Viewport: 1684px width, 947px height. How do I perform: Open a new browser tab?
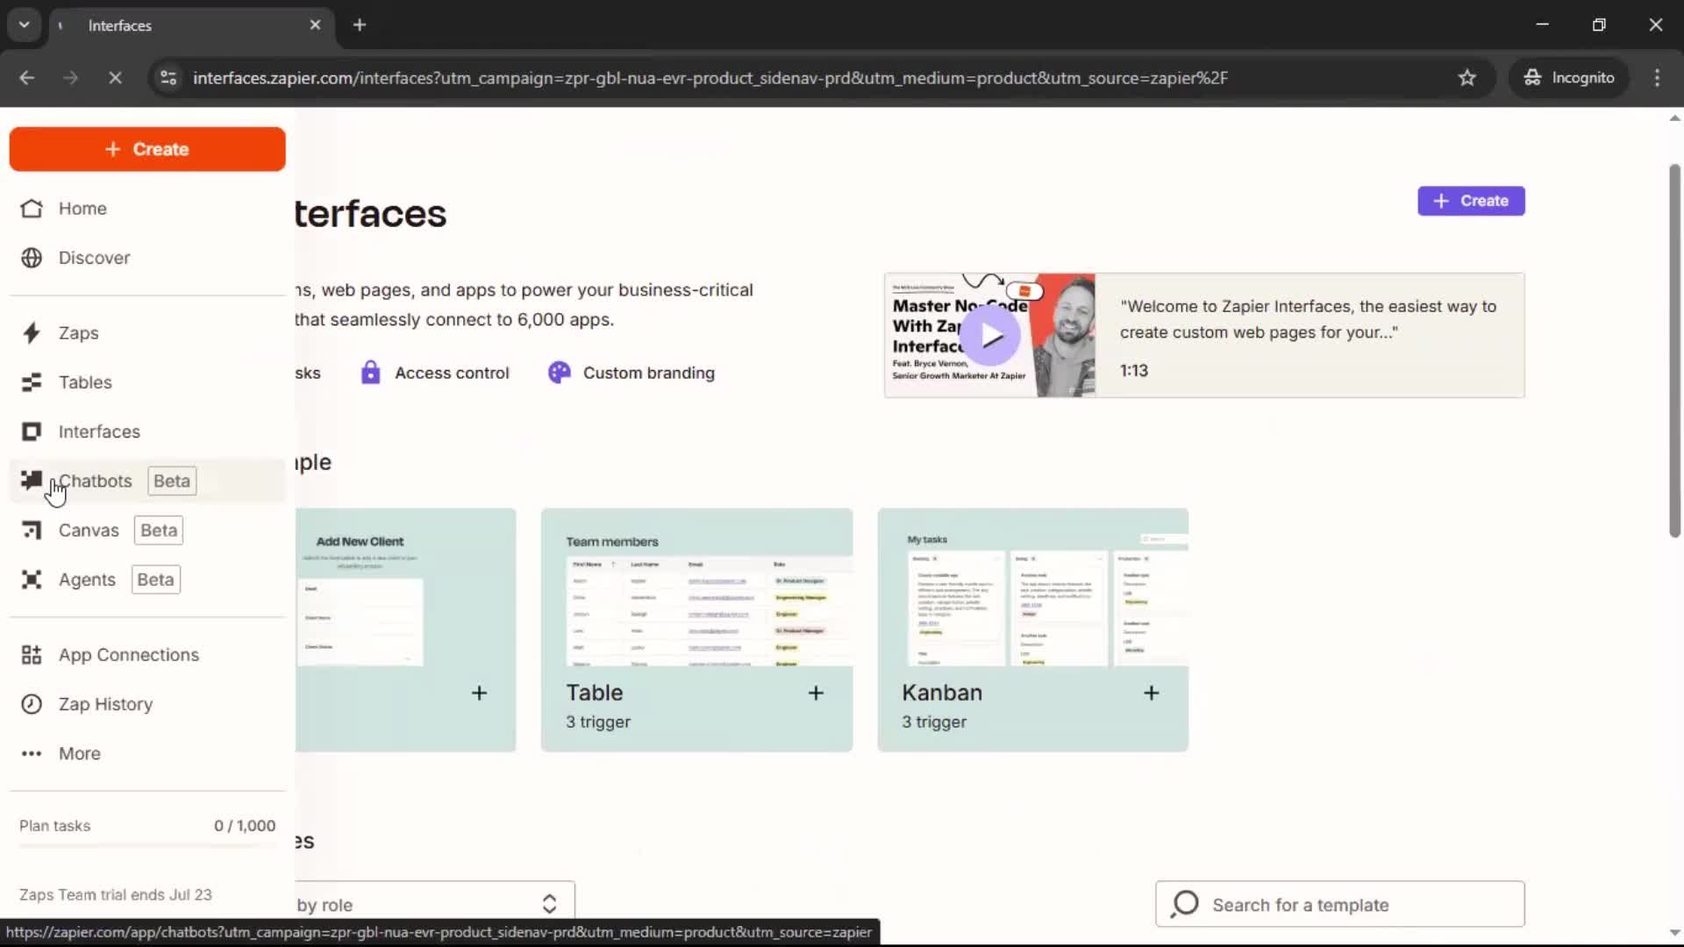[360, 25]
